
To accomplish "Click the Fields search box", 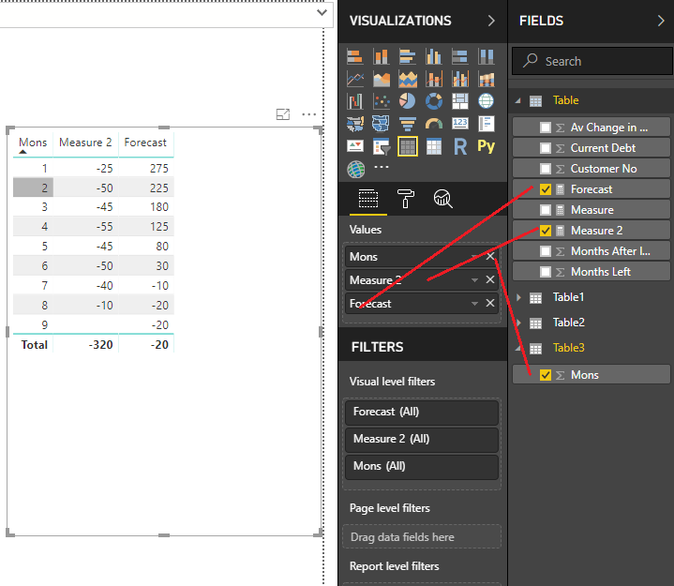I will pyautogui.click(x=592, y=61).
